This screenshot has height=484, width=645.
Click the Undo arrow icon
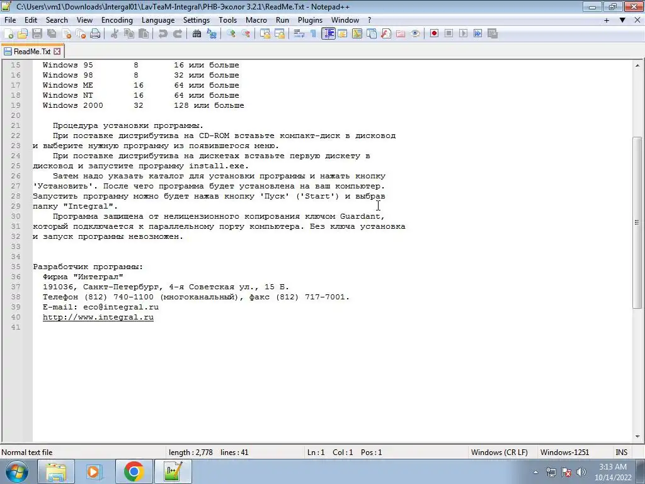click(x=163, y=34)
